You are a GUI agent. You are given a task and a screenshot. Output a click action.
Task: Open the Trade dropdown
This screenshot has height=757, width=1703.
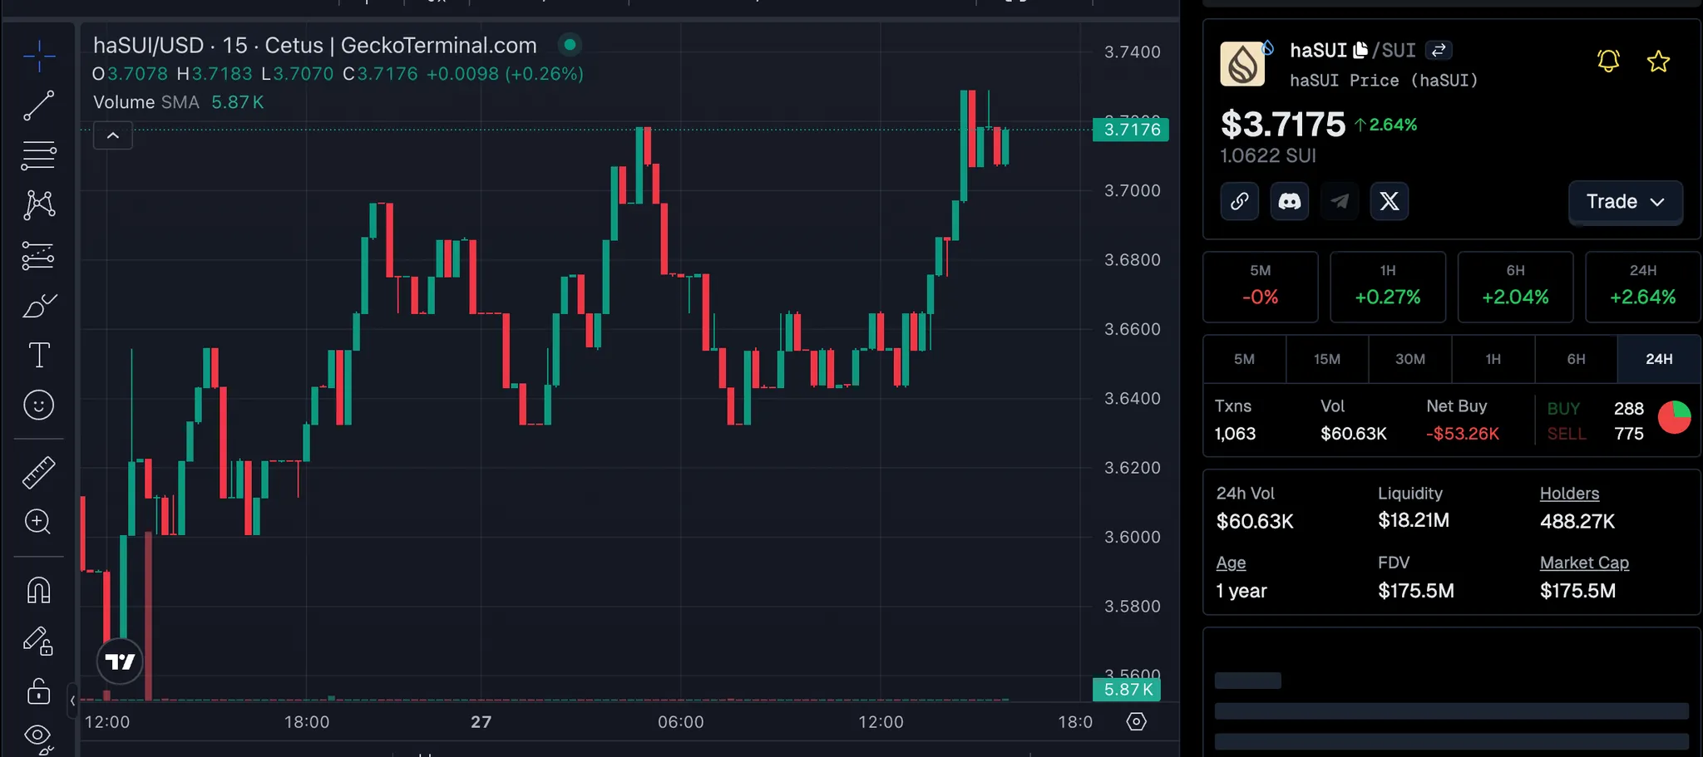(1625, 202)
